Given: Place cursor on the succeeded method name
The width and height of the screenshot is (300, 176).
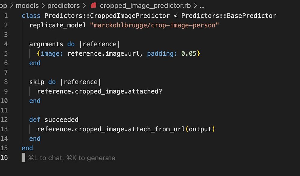Looking at the screenshot, I should (x=61, y=120).
